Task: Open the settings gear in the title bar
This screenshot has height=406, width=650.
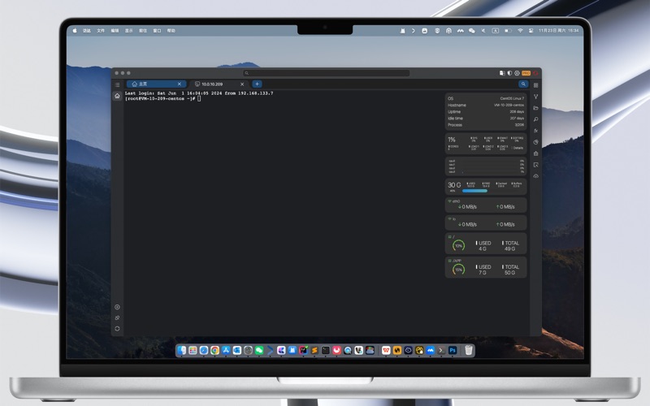Action: (x=517, y=73)
